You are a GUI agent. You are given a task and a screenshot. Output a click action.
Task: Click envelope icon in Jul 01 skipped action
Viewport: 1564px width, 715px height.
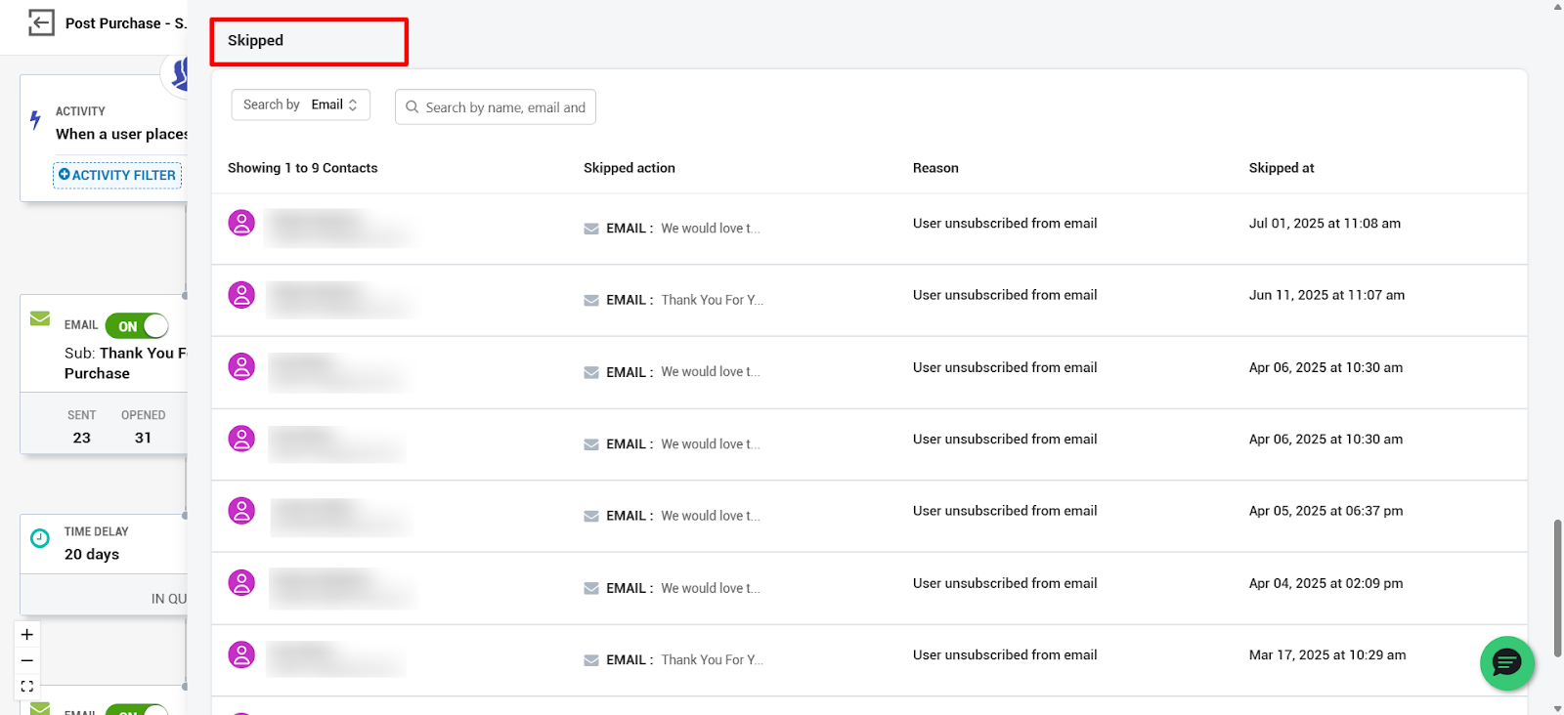(591, 229)
